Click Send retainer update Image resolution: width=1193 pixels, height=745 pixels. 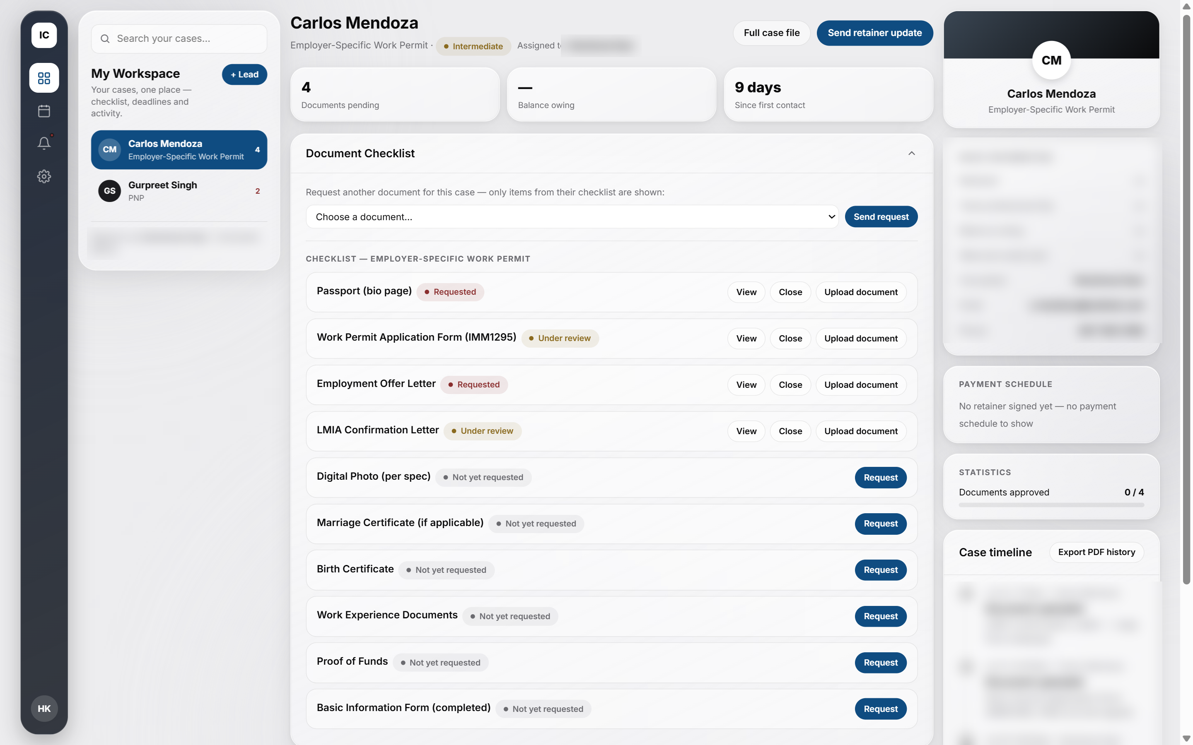(x=874, y=33)
